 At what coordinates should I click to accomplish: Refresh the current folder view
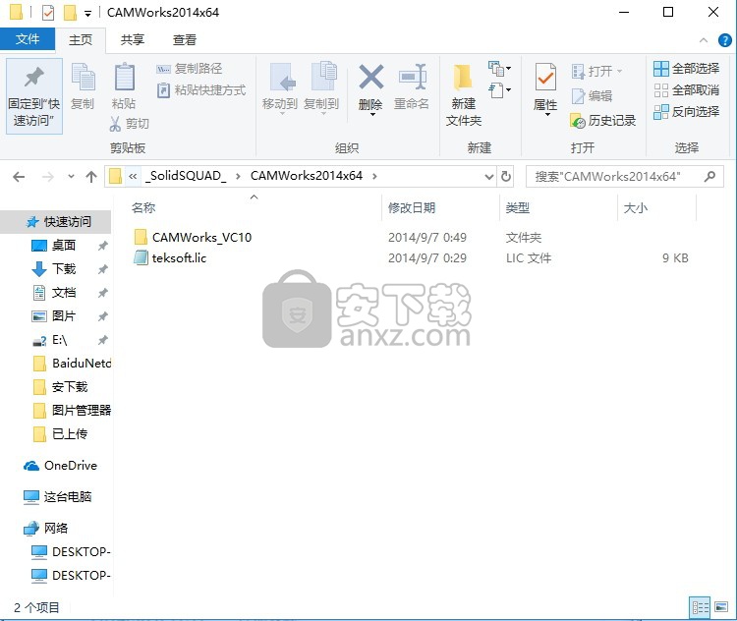[506, 177]
